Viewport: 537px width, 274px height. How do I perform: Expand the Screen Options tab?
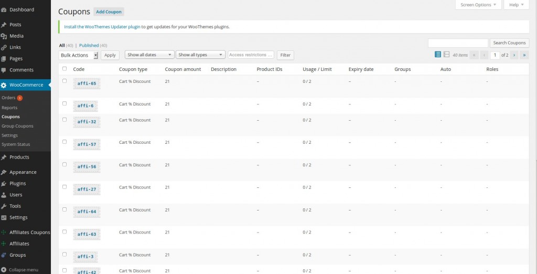tap(478, 5)
